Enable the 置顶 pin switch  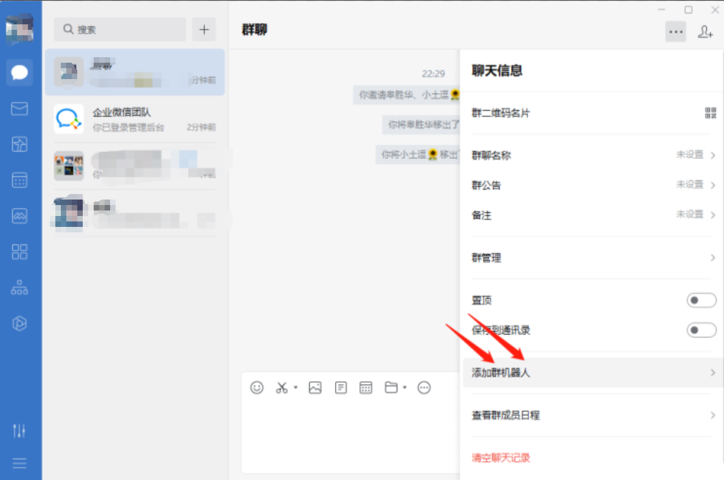click(x=701, y=300)
